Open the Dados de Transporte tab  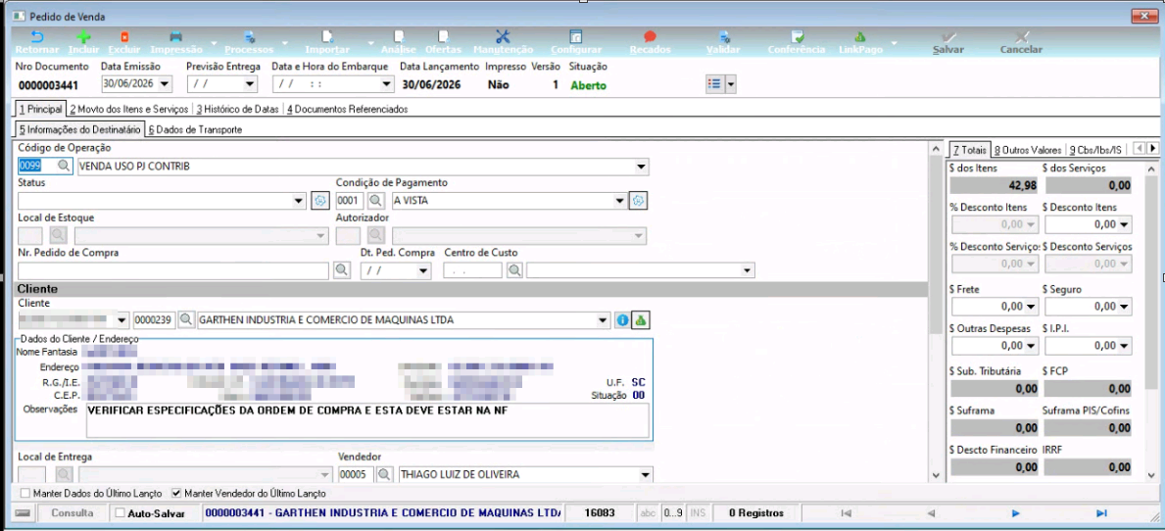(x=195, y=129)
